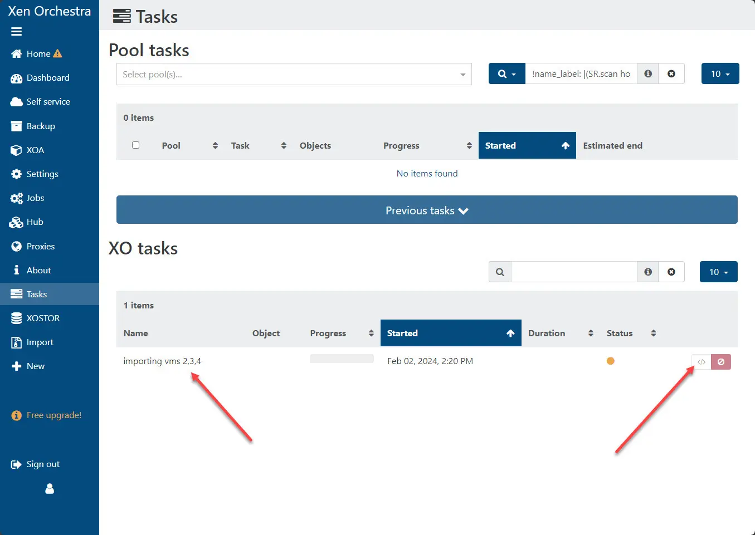The height and width of the screenshot is (535, 755).
Task: Open the pool tasks filter search dropdown
Action: tap(507, 73)
